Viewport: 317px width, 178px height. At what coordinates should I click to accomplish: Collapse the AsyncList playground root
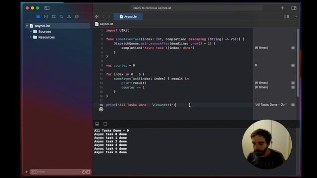coord(27,26)
